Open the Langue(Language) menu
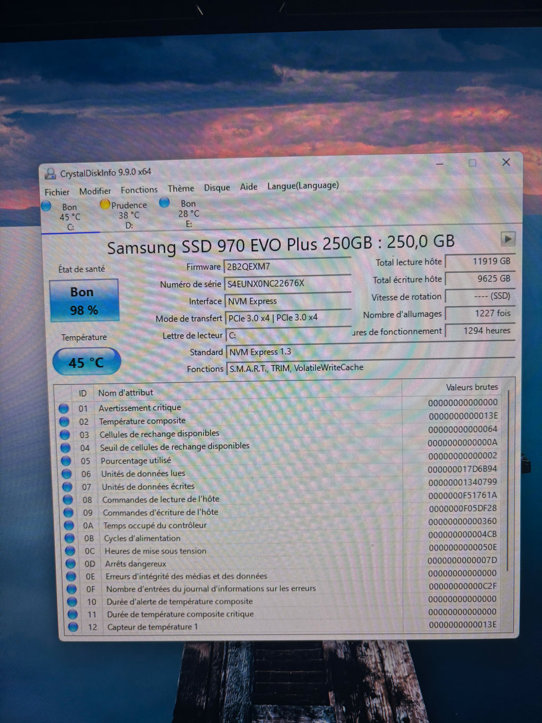 [303, 185]
